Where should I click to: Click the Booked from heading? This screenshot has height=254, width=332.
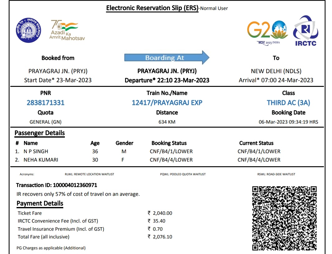point(58,58)
